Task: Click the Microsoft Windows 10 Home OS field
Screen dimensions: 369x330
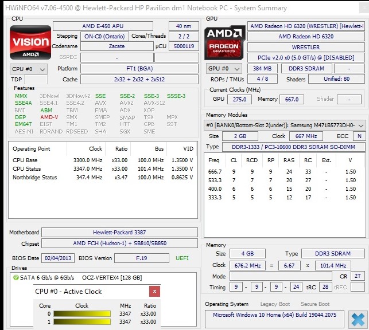Action: pyautogui.click(x=274, y=319)
